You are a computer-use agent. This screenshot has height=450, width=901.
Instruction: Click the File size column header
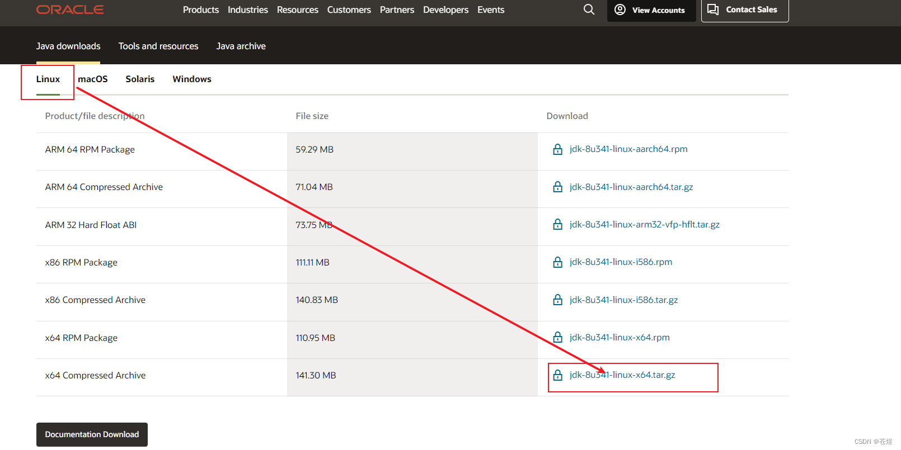tap(312, 116)
